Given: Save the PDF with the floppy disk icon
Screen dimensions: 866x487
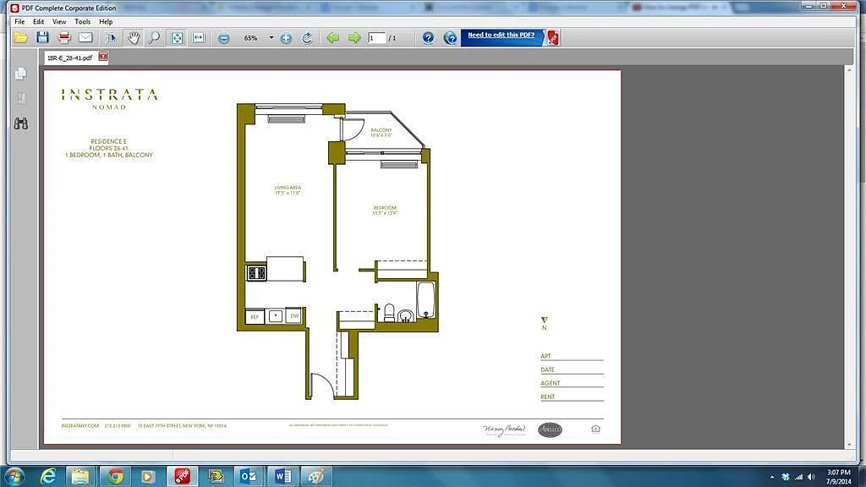Looking at the screenshot, I should pyautogui.click(x=42, y=38).
